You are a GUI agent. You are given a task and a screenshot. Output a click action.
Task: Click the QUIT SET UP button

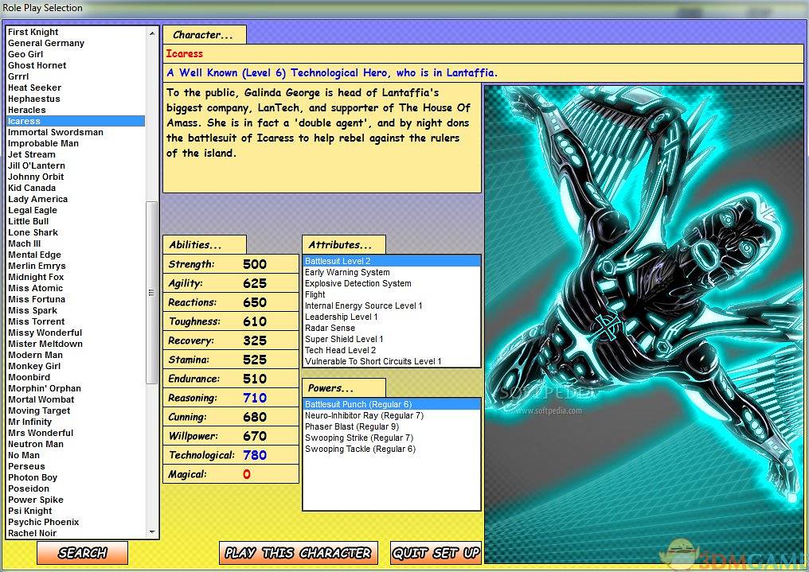pyautogui.click(x=436, y=553)
